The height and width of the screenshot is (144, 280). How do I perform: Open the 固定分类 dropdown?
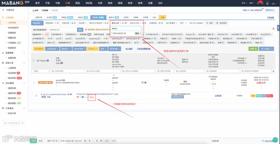(x=119, y=23)
